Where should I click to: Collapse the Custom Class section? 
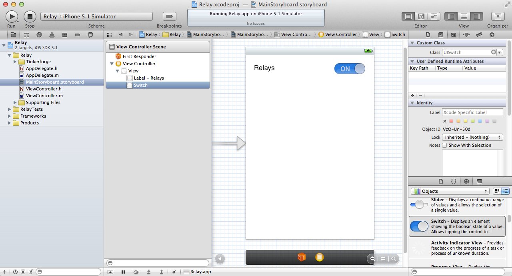(413, 43)
